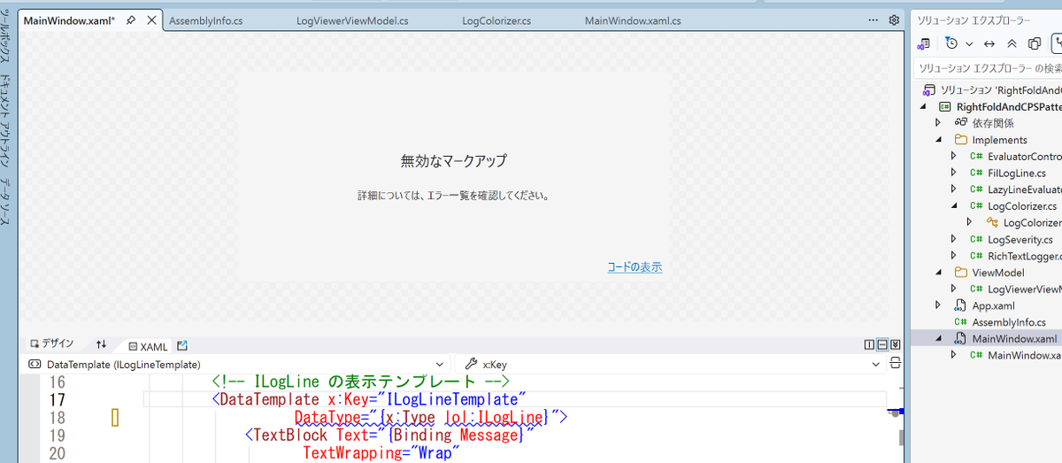This screenshot has width=1062, height=463.
Task: Select the FilLogLine.cs file
Action: coord(1016,173)
